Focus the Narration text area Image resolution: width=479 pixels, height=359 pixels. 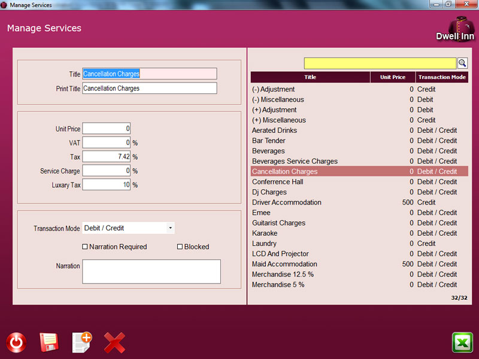[x=151, y=271]
